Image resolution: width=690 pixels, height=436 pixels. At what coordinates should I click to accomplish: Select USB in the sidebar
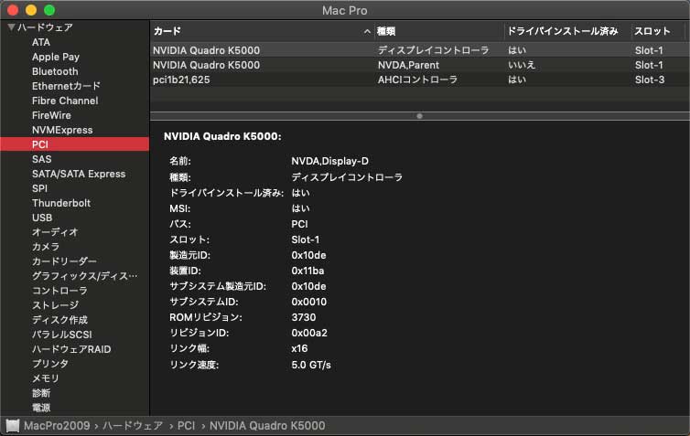click(x=42, y=218)
